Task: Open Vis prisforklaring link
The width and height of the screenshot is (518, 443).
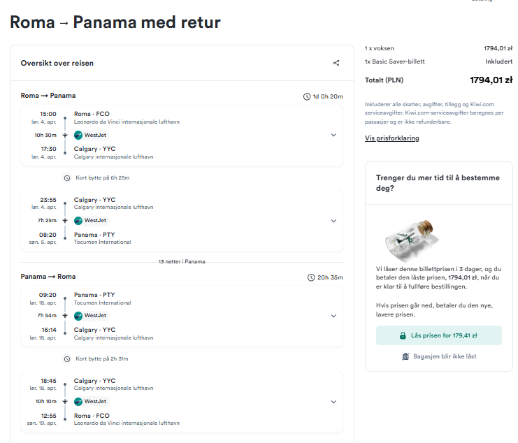Action: coord(391,138)
